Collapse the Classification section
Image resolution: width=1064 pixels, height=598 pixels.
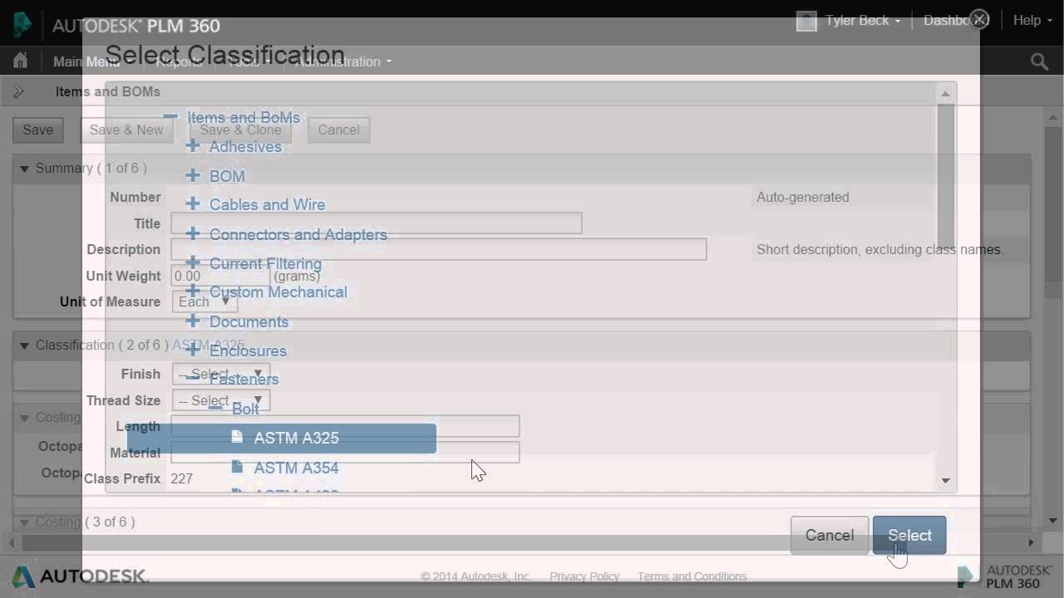(x=24, y=346)
